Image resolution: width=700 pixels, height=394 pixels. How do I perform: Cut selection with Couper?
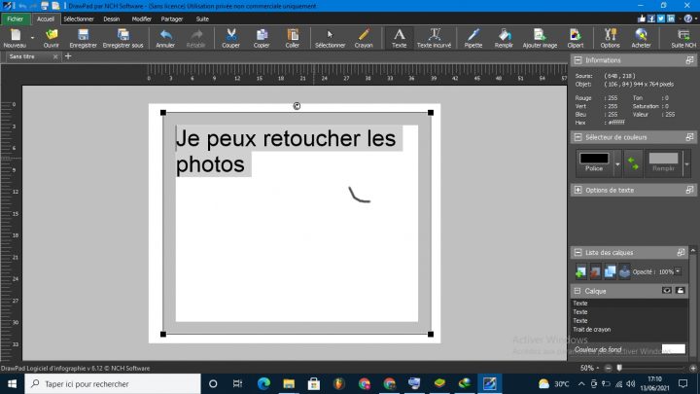(230, 38)
